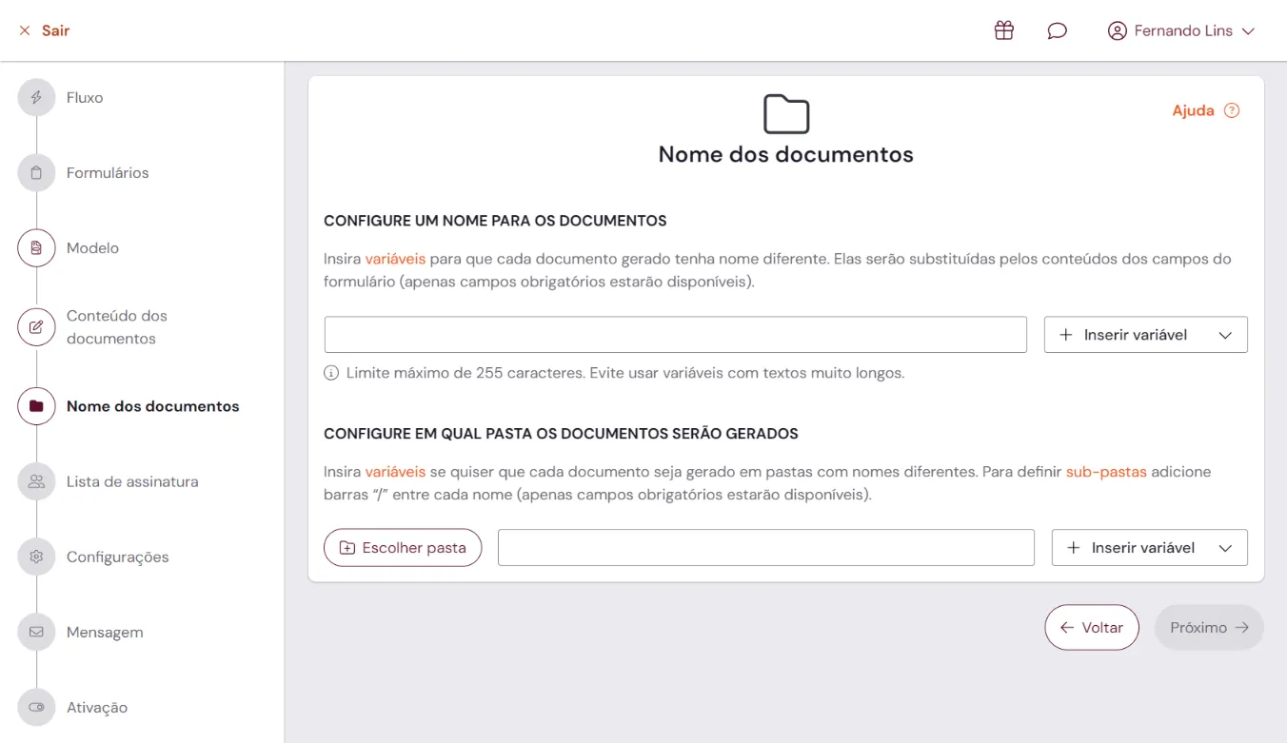Click the document name input field
The height and width of the screenshot is (743, 1287).
tap(675, 334)
